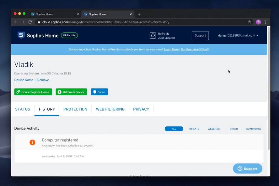This screenshot has height=186, width=279.
Task: Click the Support button in the header
Action: point(200,36)
